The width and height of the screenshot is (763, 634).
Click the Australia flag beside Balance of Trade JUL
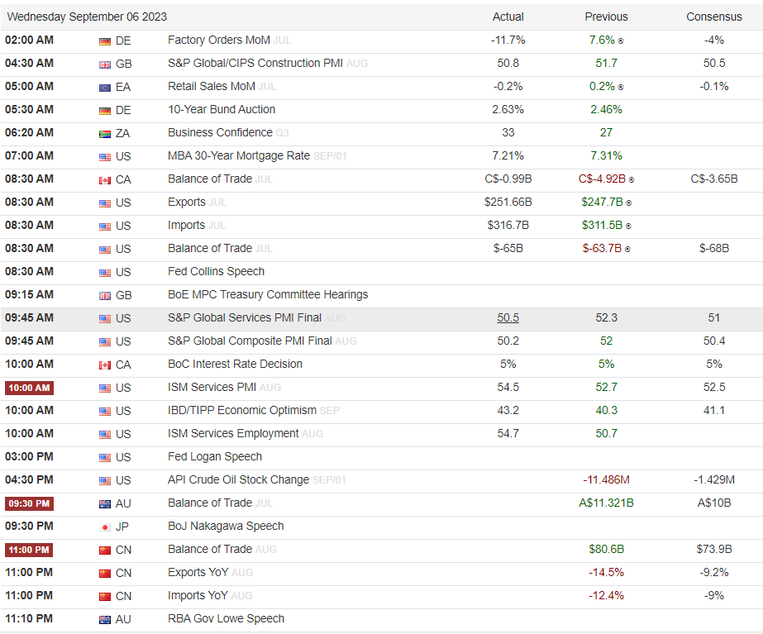[x=105, y=504]
